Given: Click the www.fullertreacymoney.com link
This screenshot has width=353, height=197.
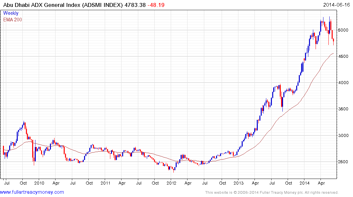Looking at the screenshot, I should [32, 192].
